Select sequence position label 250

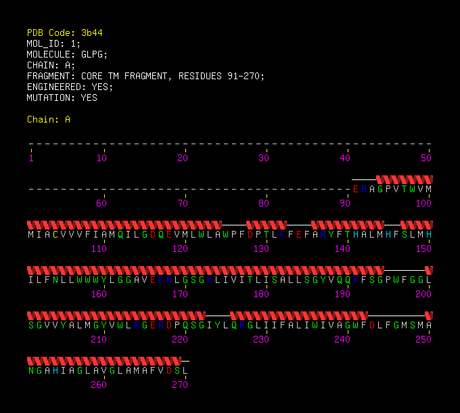click(x=423, y=339)
